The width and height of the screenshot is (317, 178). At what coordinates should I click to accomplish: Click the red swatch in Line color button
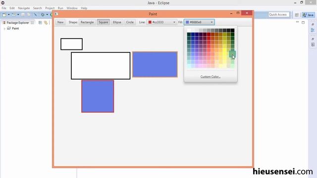150,22
